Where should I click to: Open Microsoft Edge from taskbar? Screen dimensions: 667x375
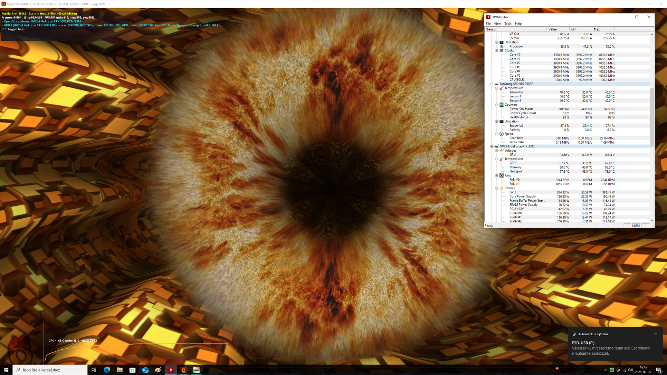pyautogui.click(x=107, y=370)
